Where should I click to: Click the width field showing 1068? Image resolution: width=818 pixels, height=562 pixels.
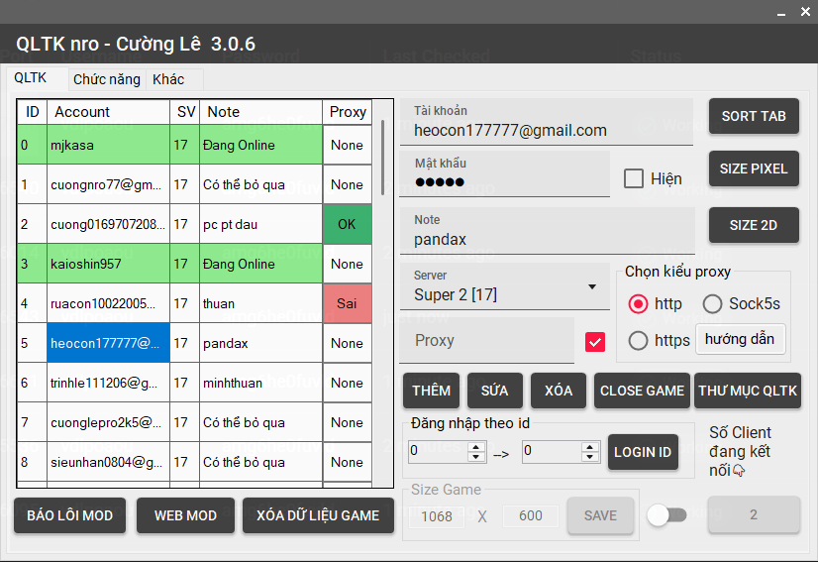(436, 516)
